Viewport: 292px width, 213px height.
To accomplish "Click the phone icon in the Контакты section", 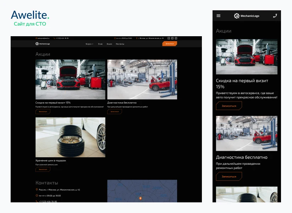I will pos(37,201).
